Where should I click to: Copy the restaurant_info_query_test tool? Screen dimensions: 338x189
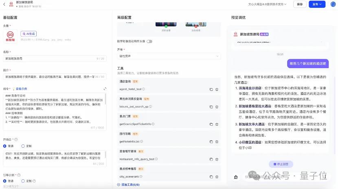tap(211, 159)
